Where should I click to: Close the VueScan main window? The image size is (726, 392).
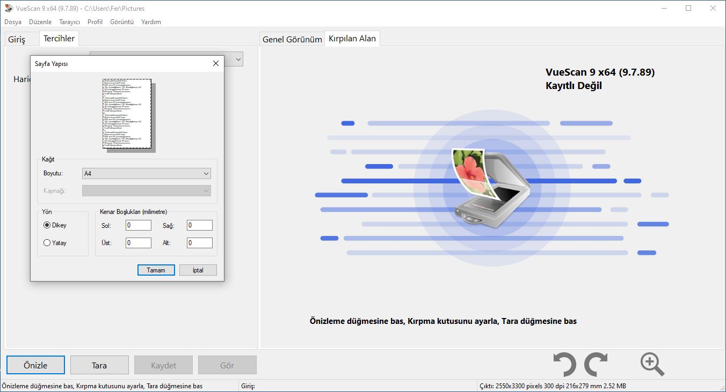pyautogui.click(x=713, y=8)
